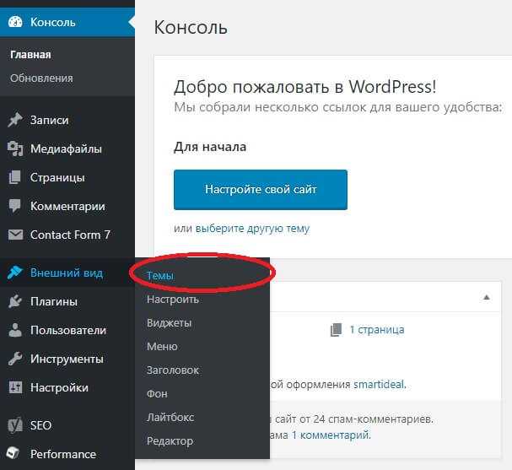Click the Настройки sliders icon
Screen dimensions: 512x470
click(x=15, y=387)
